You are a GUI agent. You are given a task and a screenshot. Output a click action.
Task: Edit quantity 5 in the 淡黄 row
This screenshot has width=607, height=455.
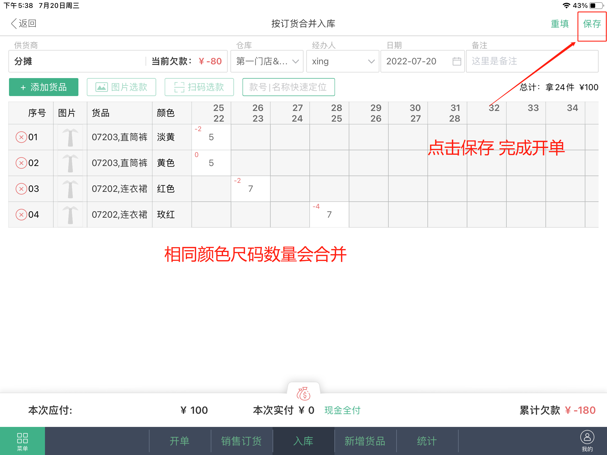pos(211,137)
